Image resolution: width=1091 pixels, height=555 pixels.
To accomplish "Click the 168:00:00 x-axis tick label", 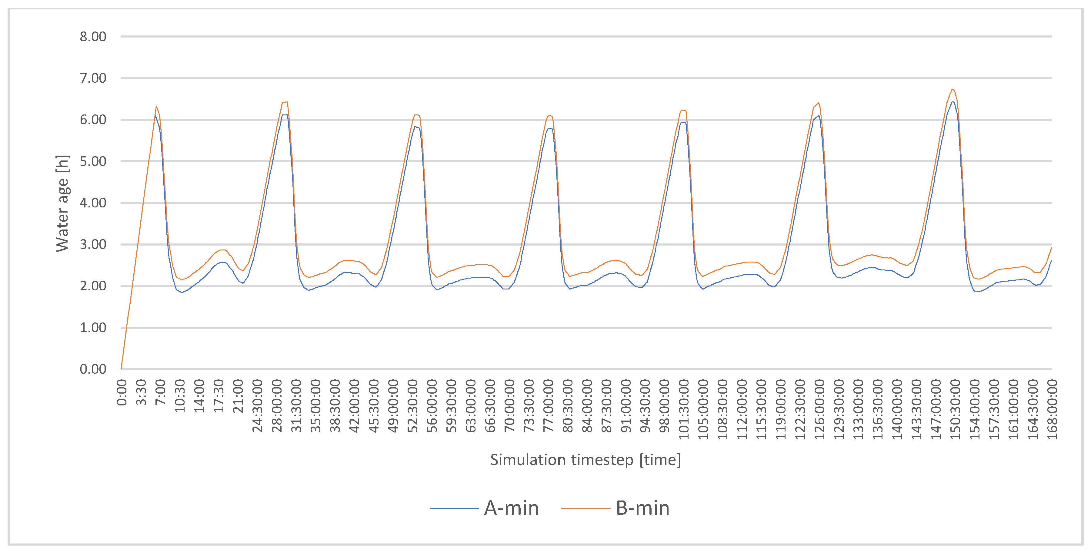I will [x=1052, y=409].
